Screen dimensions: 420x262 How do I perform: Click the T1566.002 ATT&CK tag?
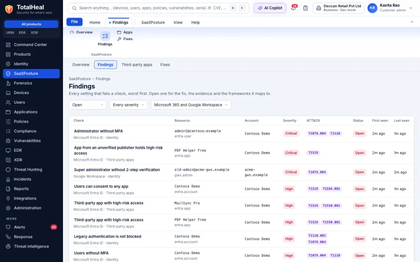(331, 189)
